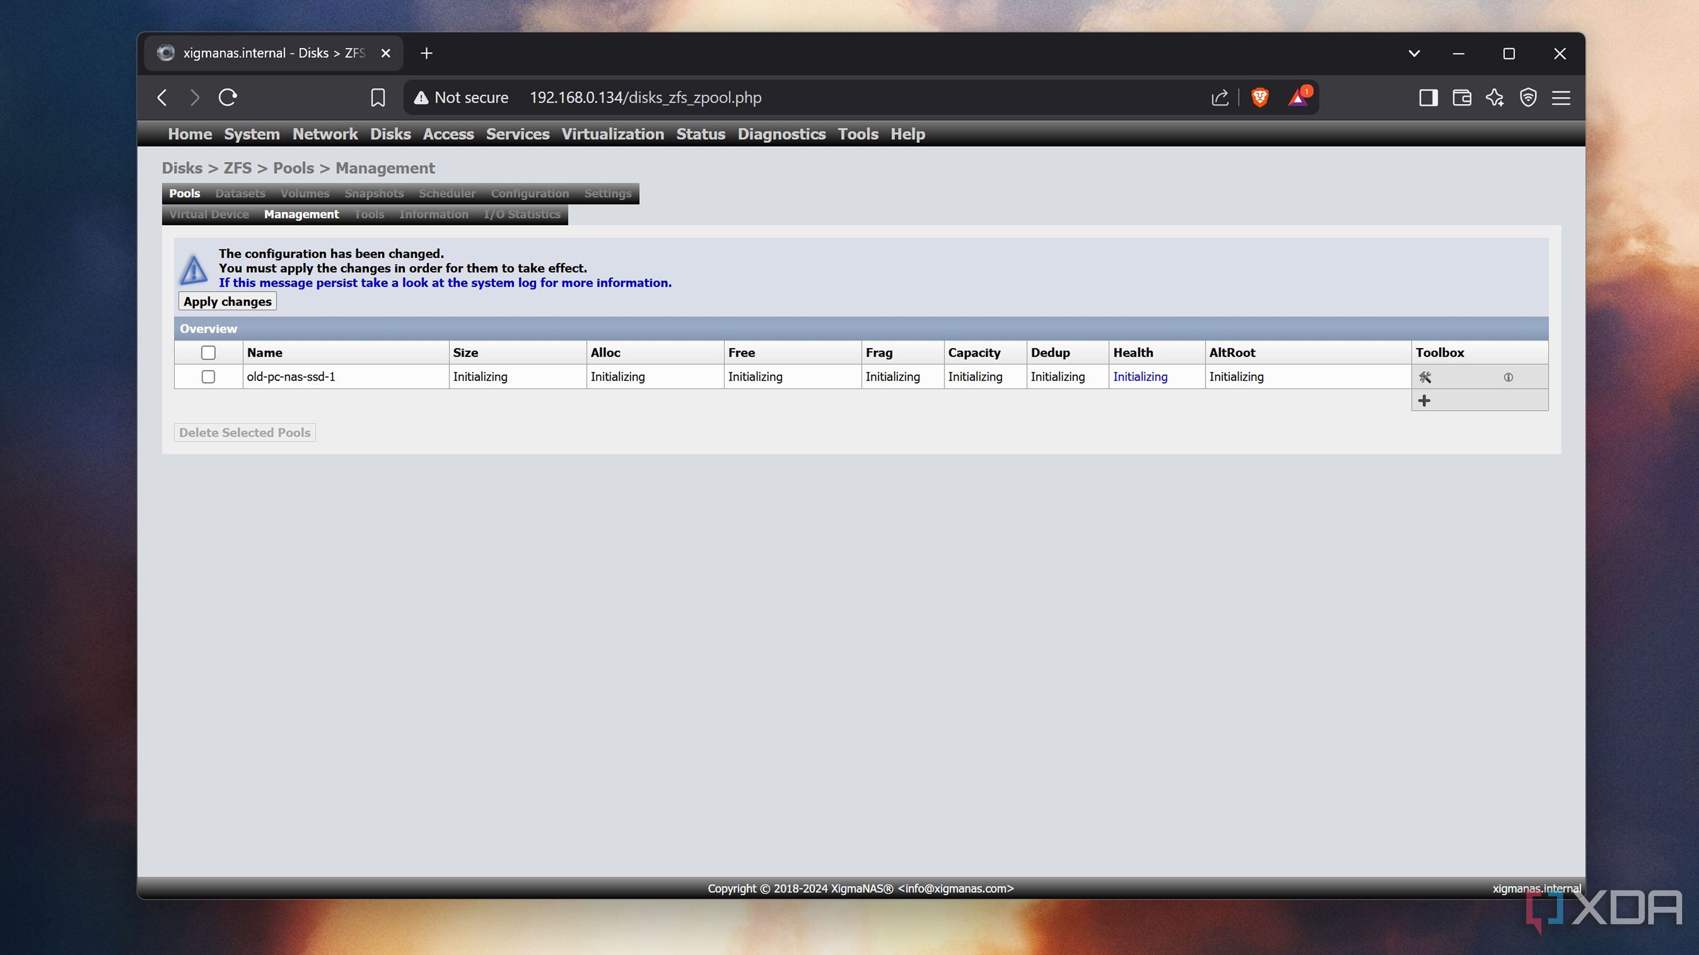
Task: Open Brave Shields lion icon
Action: pyautogui.click(x=1260, y=98)
